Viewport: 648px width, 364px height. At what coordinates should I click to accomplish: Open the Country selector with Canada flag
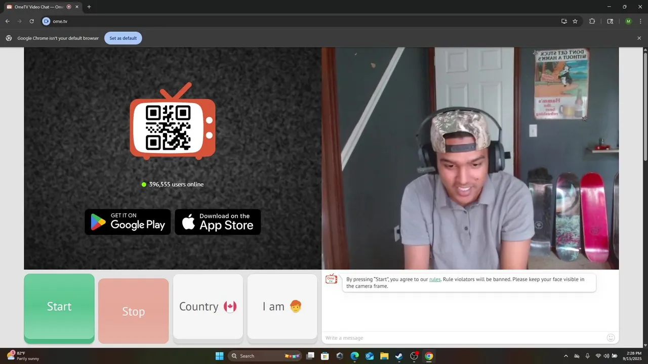[x=208, y=306]
